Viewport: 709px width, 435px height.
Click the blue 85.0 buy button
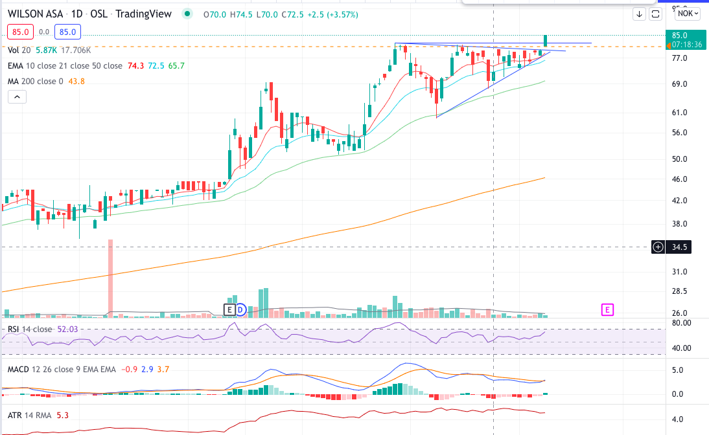coord(67,32)
